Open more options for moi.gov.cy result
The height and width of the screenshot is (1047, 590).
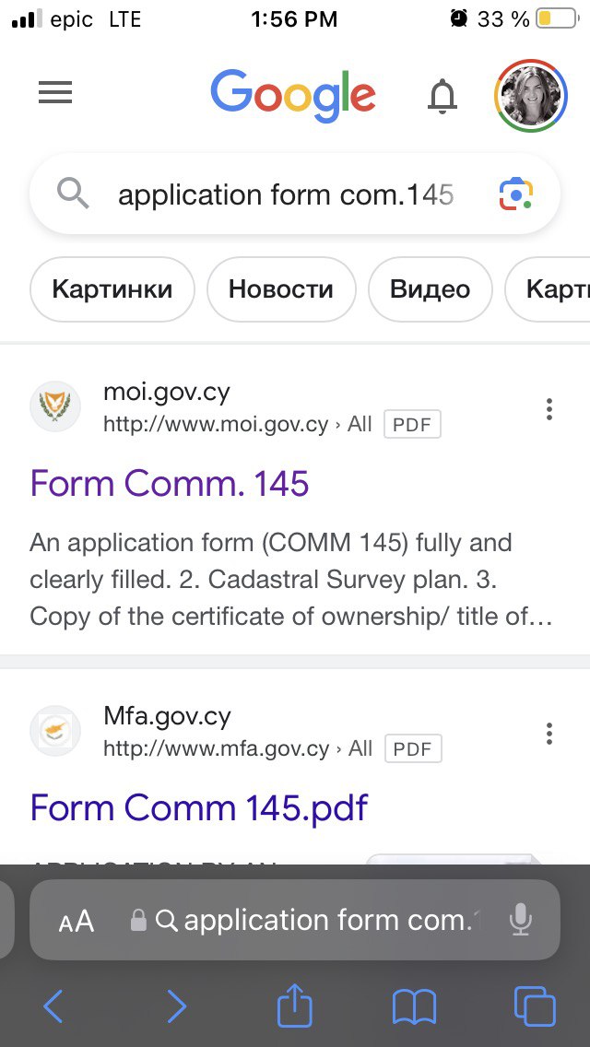pos(549,409)
